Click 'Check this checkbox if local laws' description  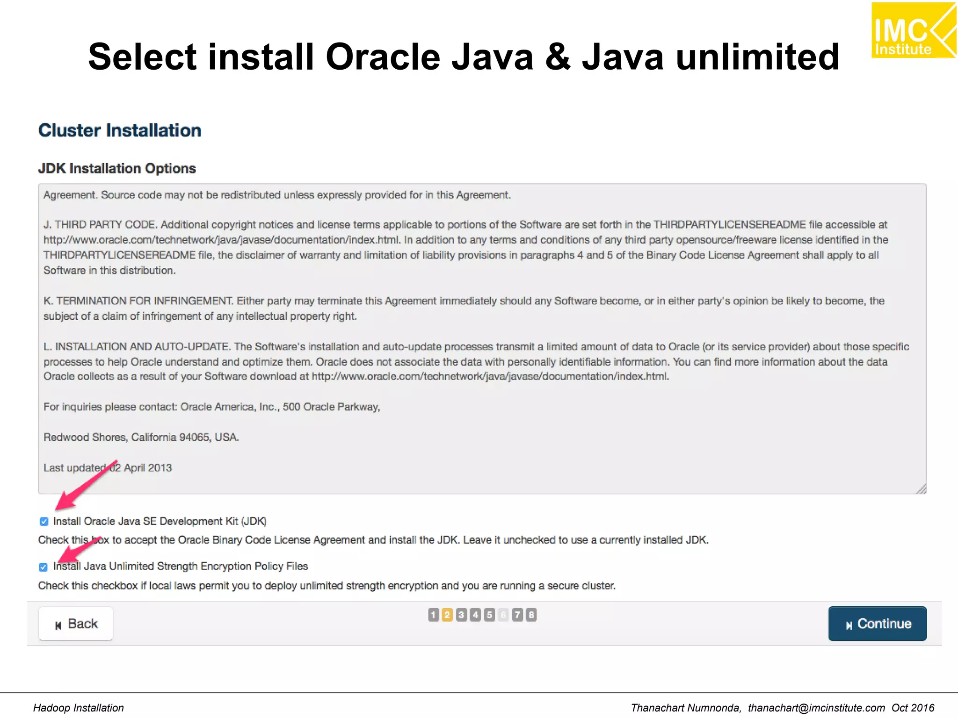327,586
